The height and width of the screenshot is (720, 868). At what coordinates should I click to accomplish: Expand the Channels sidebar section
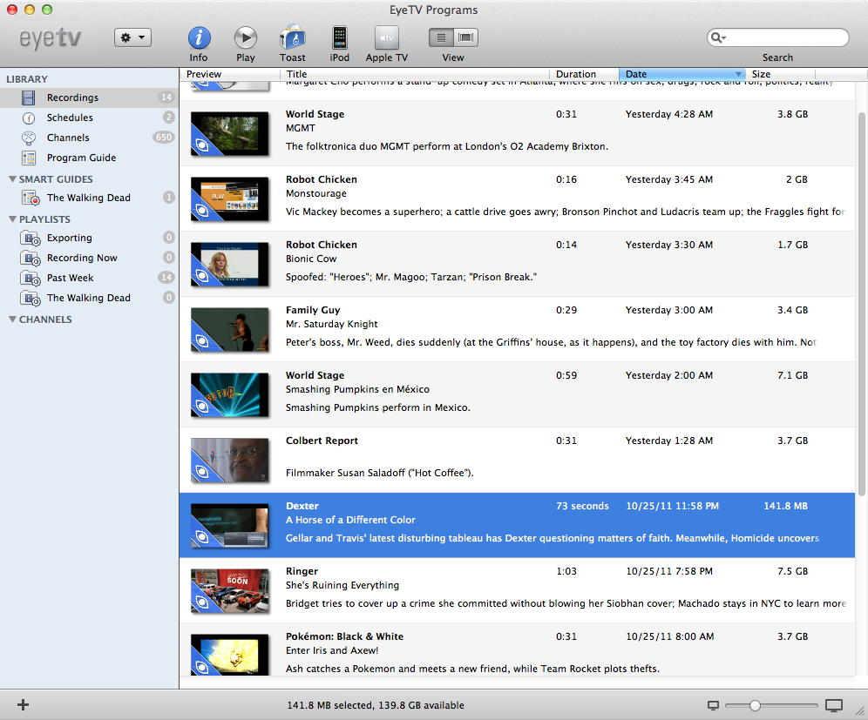[12, 320]
